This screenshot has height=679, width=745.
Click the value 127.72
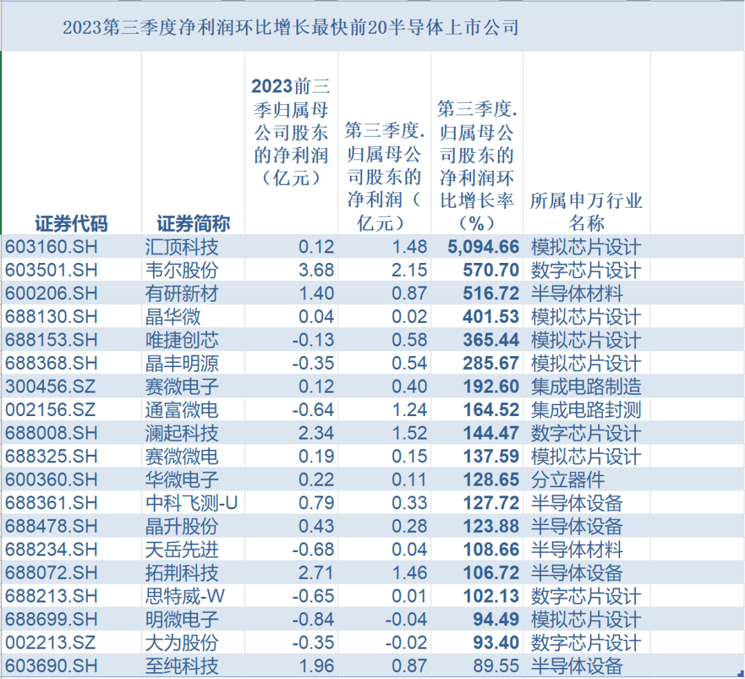[x=491, y=503]
